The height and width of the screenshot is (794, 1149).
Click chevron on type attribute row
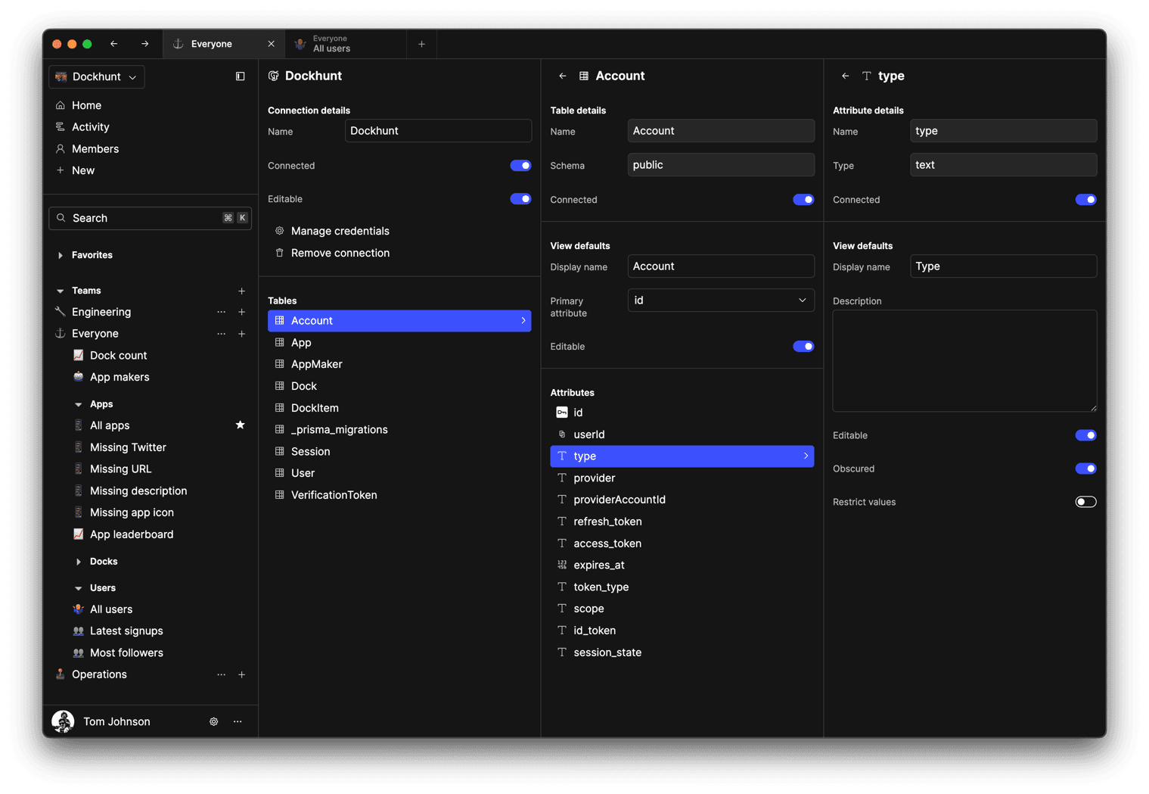pos(806,456)
